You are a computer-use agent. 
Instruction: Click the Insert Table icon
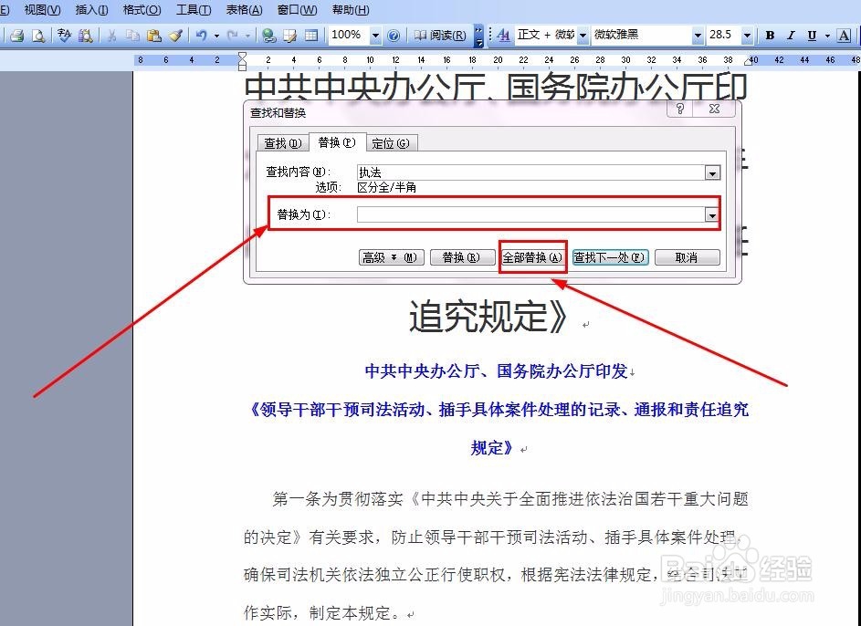[310, 37]
